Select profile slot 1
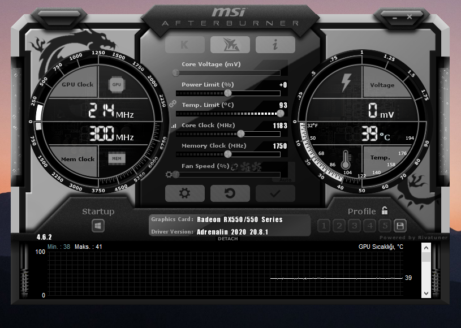Viewport: 461px width, 328px height. tap(324, 226)
